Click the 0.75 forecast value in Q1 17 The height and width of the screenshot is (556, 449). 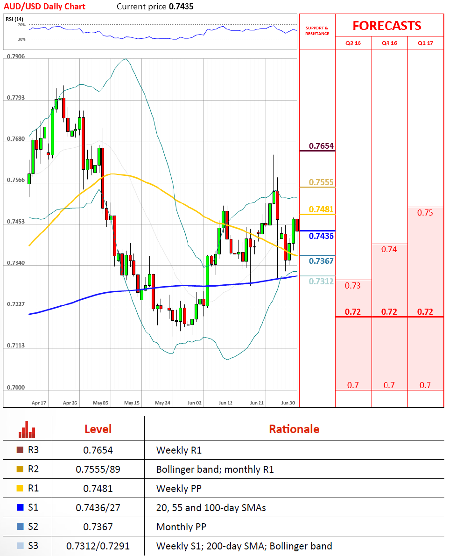(x=425, y=213)
